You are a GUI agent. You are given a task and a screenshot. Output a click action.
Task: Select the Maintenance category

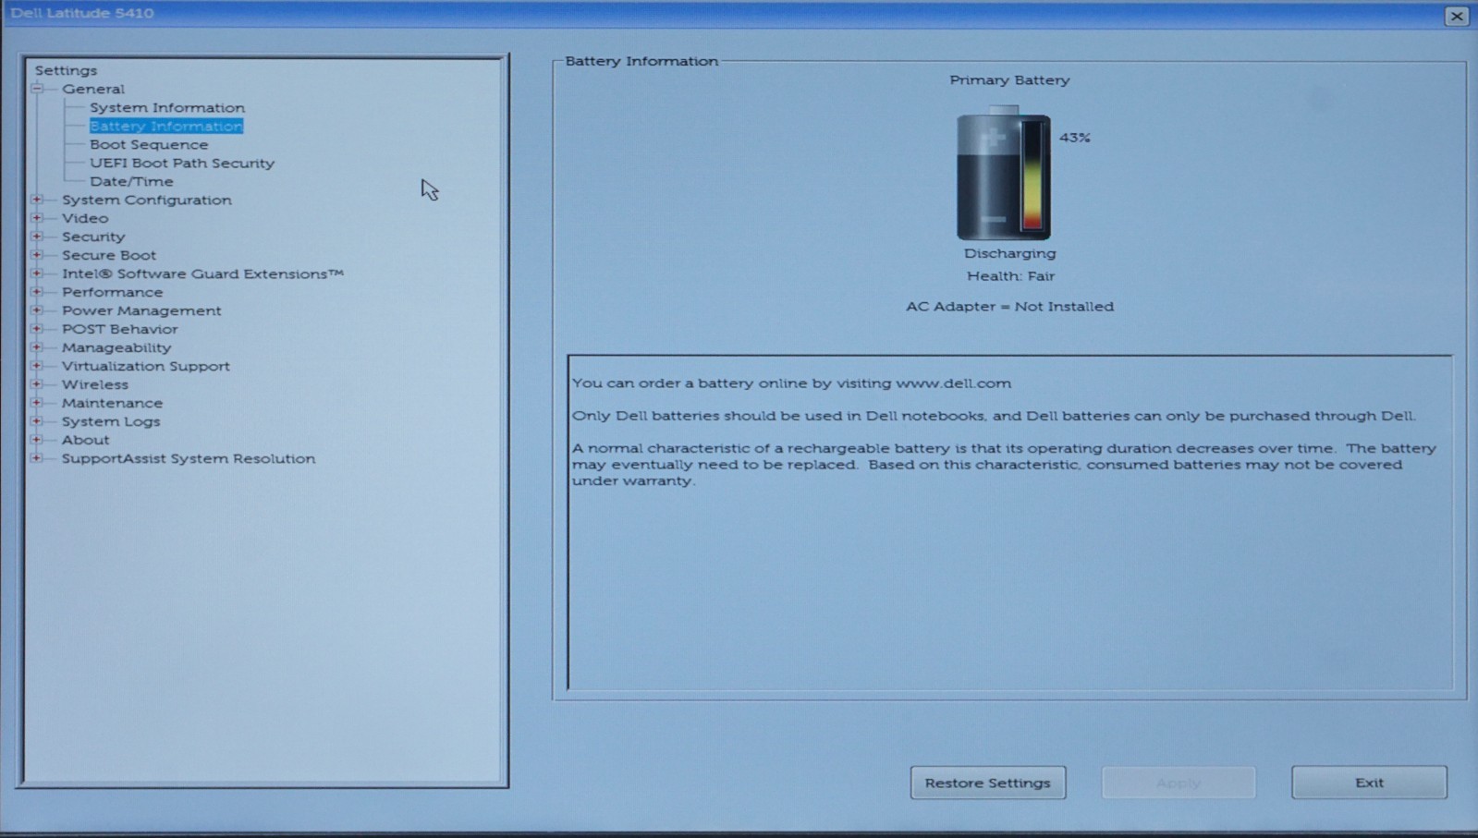112,403
